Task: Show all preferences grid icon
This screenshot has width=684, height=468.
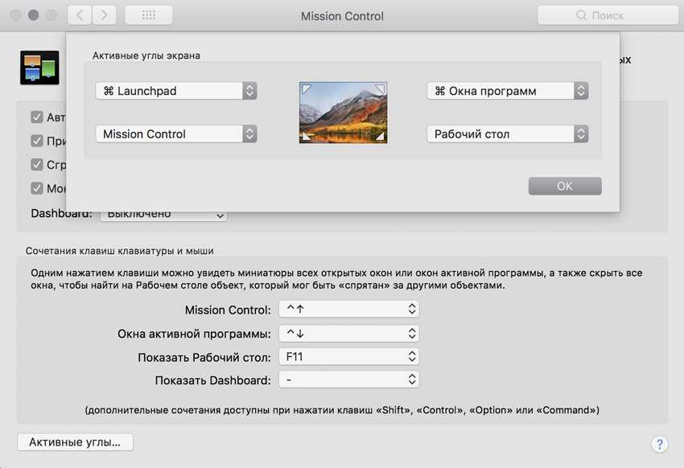Action: [x=147, y=15]
